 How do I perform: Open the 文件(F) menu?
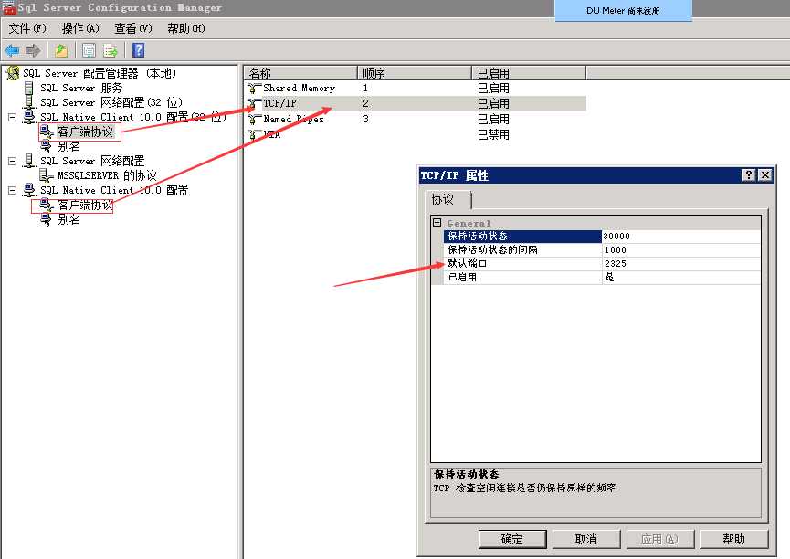point(27,28)
